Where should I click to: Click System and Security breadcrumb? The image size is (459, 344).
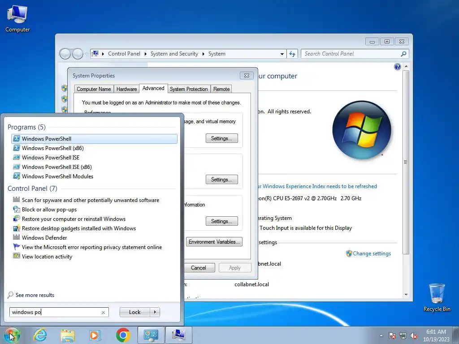[174, 54]
